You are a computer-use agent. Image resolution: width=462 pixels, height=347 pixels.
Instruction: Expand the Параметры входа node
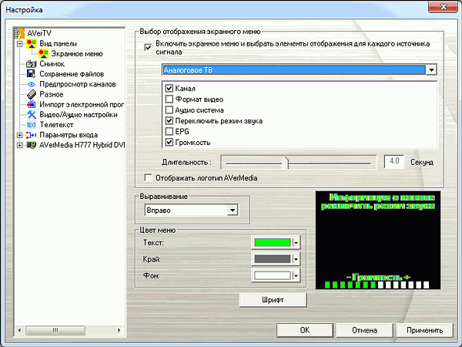pos(20,135)
